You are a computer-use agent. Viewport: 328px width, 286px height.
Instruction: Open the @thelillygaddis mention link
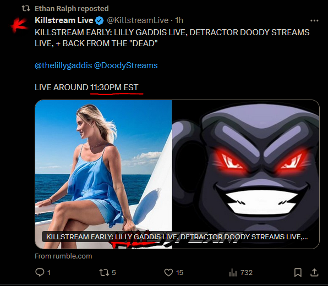point(63,65)
